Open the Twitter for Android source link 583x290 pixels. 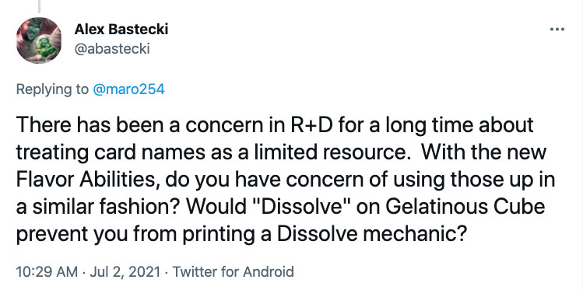[234, 272]
